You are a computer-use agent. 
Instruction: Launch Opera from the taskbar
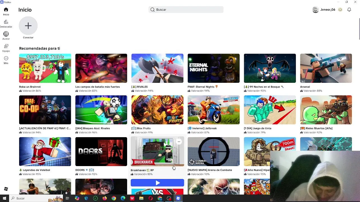(150, 198)
